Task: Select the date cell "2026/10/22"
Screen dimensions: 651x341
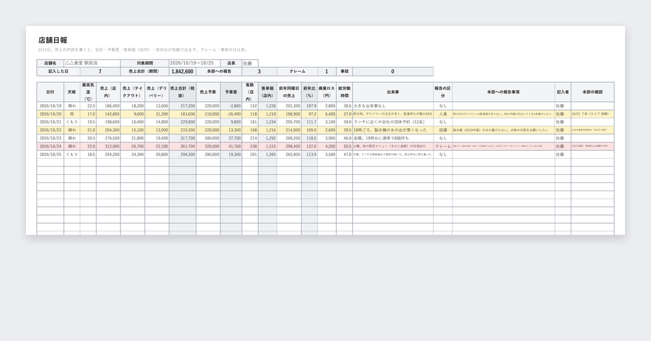Action: tap(50, 130)
